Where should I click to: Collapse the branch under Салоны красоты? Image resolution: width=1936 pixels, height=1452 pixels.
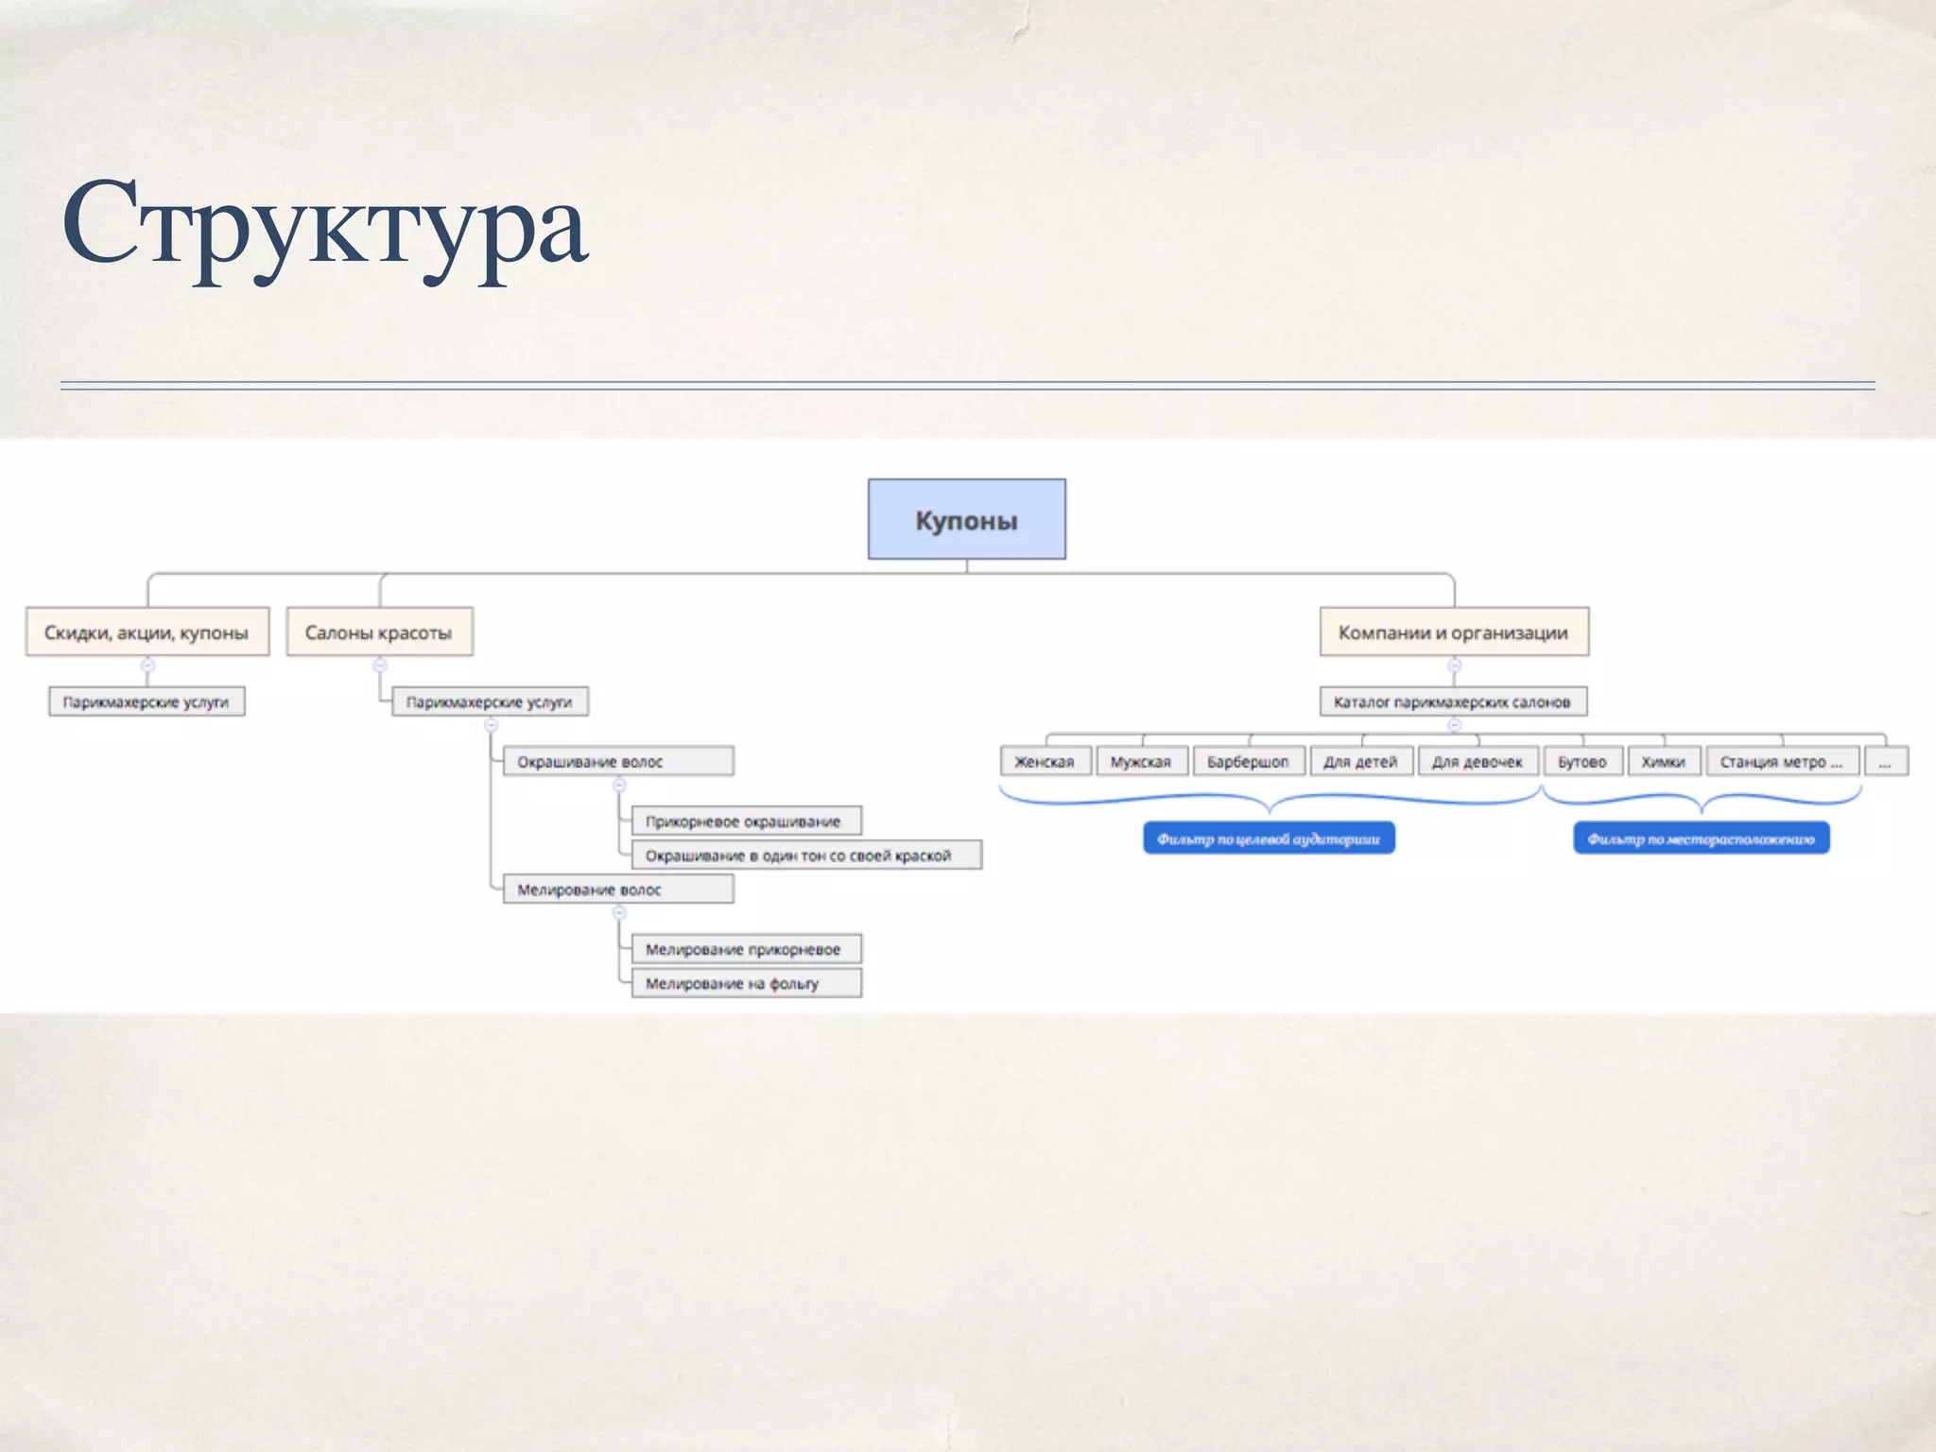[380, 665]
